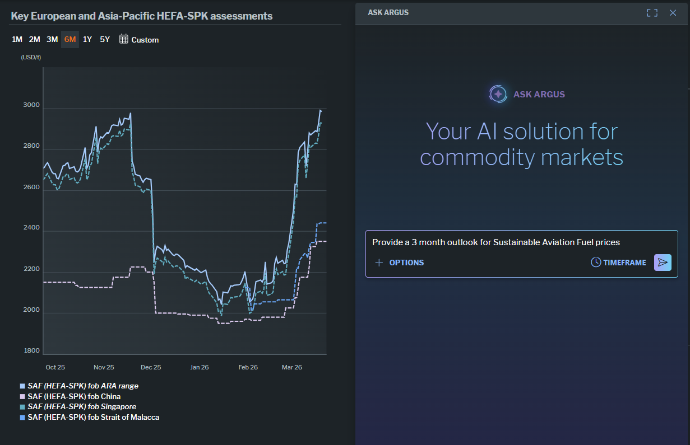Select the 1M time range
This screenshot has height=445, width=690.
(x=17, y=39)
